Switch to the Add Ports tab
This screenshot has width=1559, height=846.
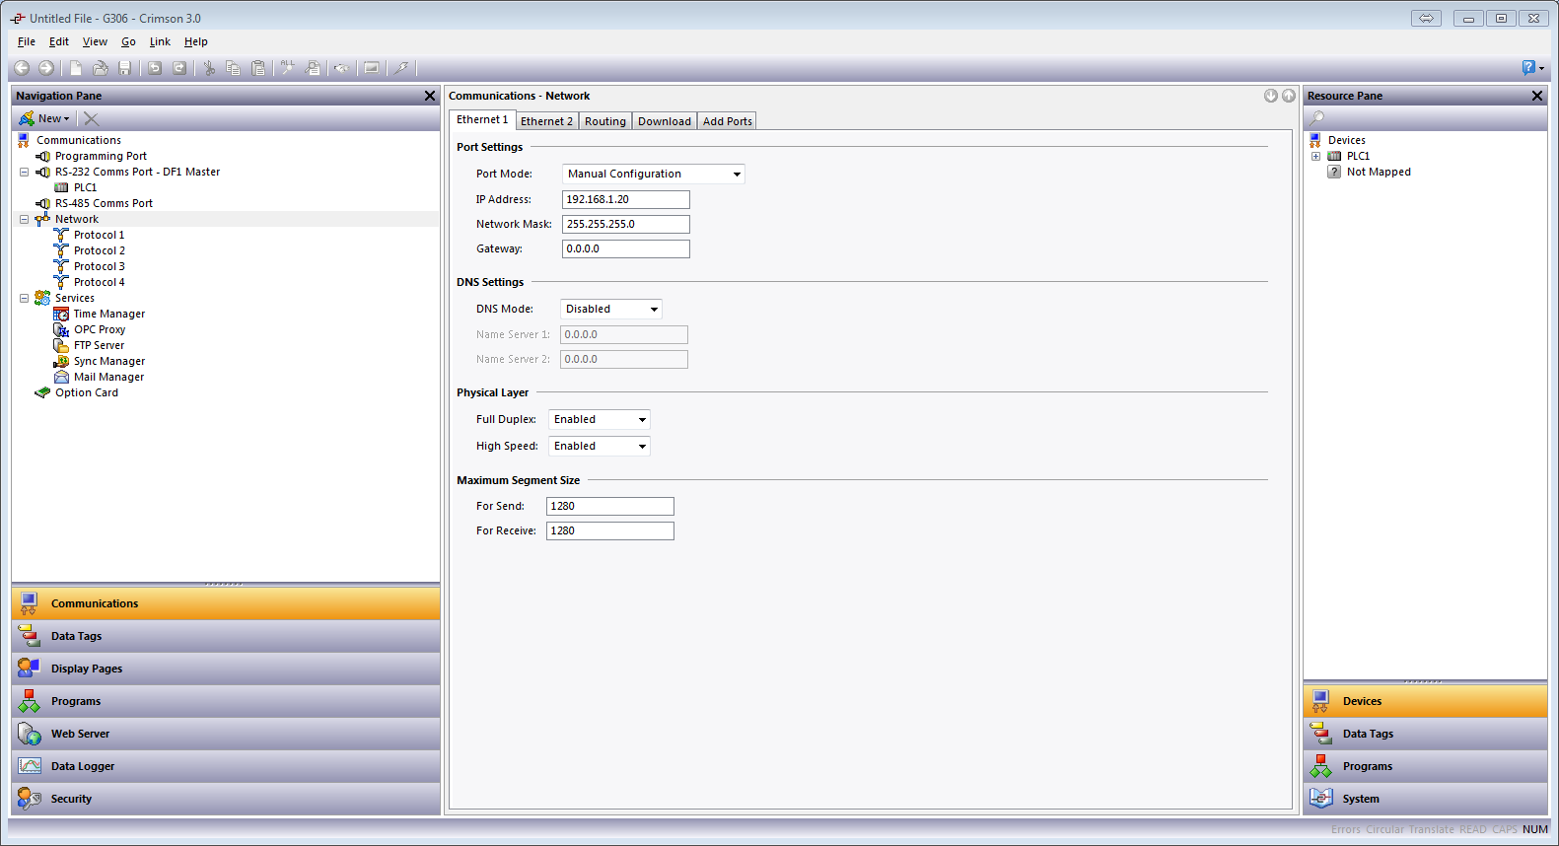click(x=728, y=121)
